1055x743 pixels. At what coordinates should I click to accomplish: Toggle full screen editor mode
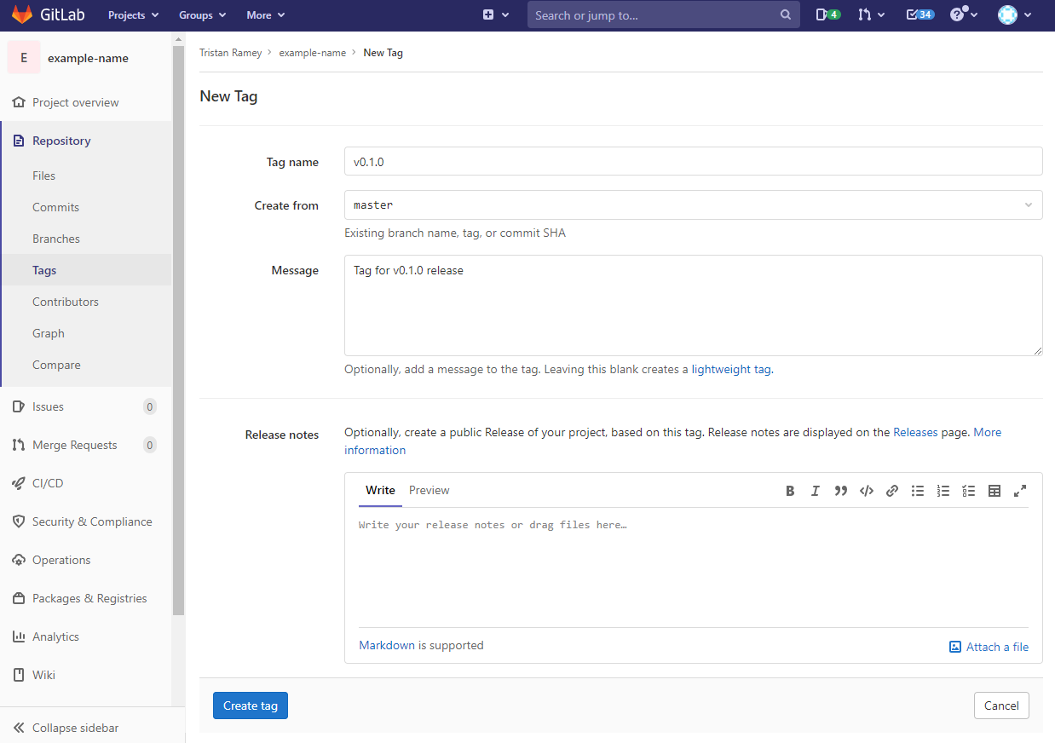(1020, 491)
